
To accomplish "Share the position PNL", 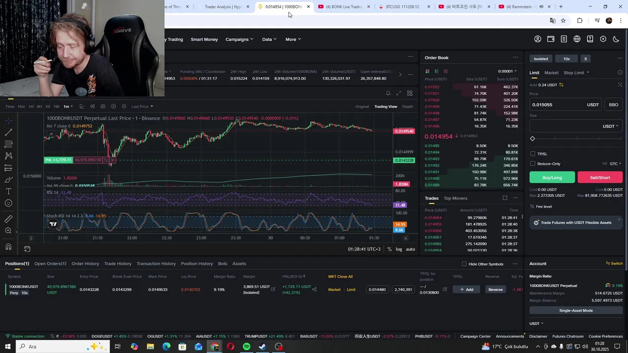I will point(314,289).
